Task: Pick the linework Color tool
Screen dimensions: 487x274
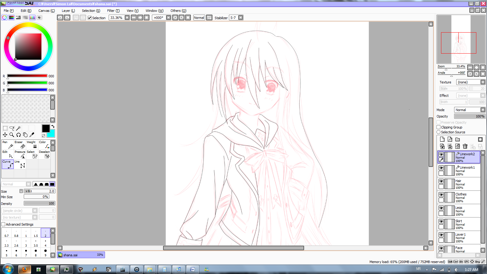Action: [44, 145]
